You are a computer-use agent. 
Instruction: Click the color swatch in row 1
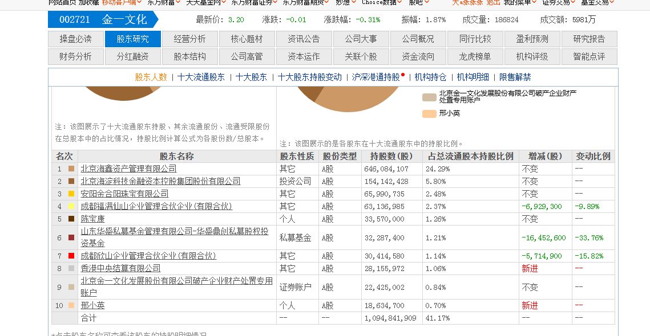click(71, 169)
